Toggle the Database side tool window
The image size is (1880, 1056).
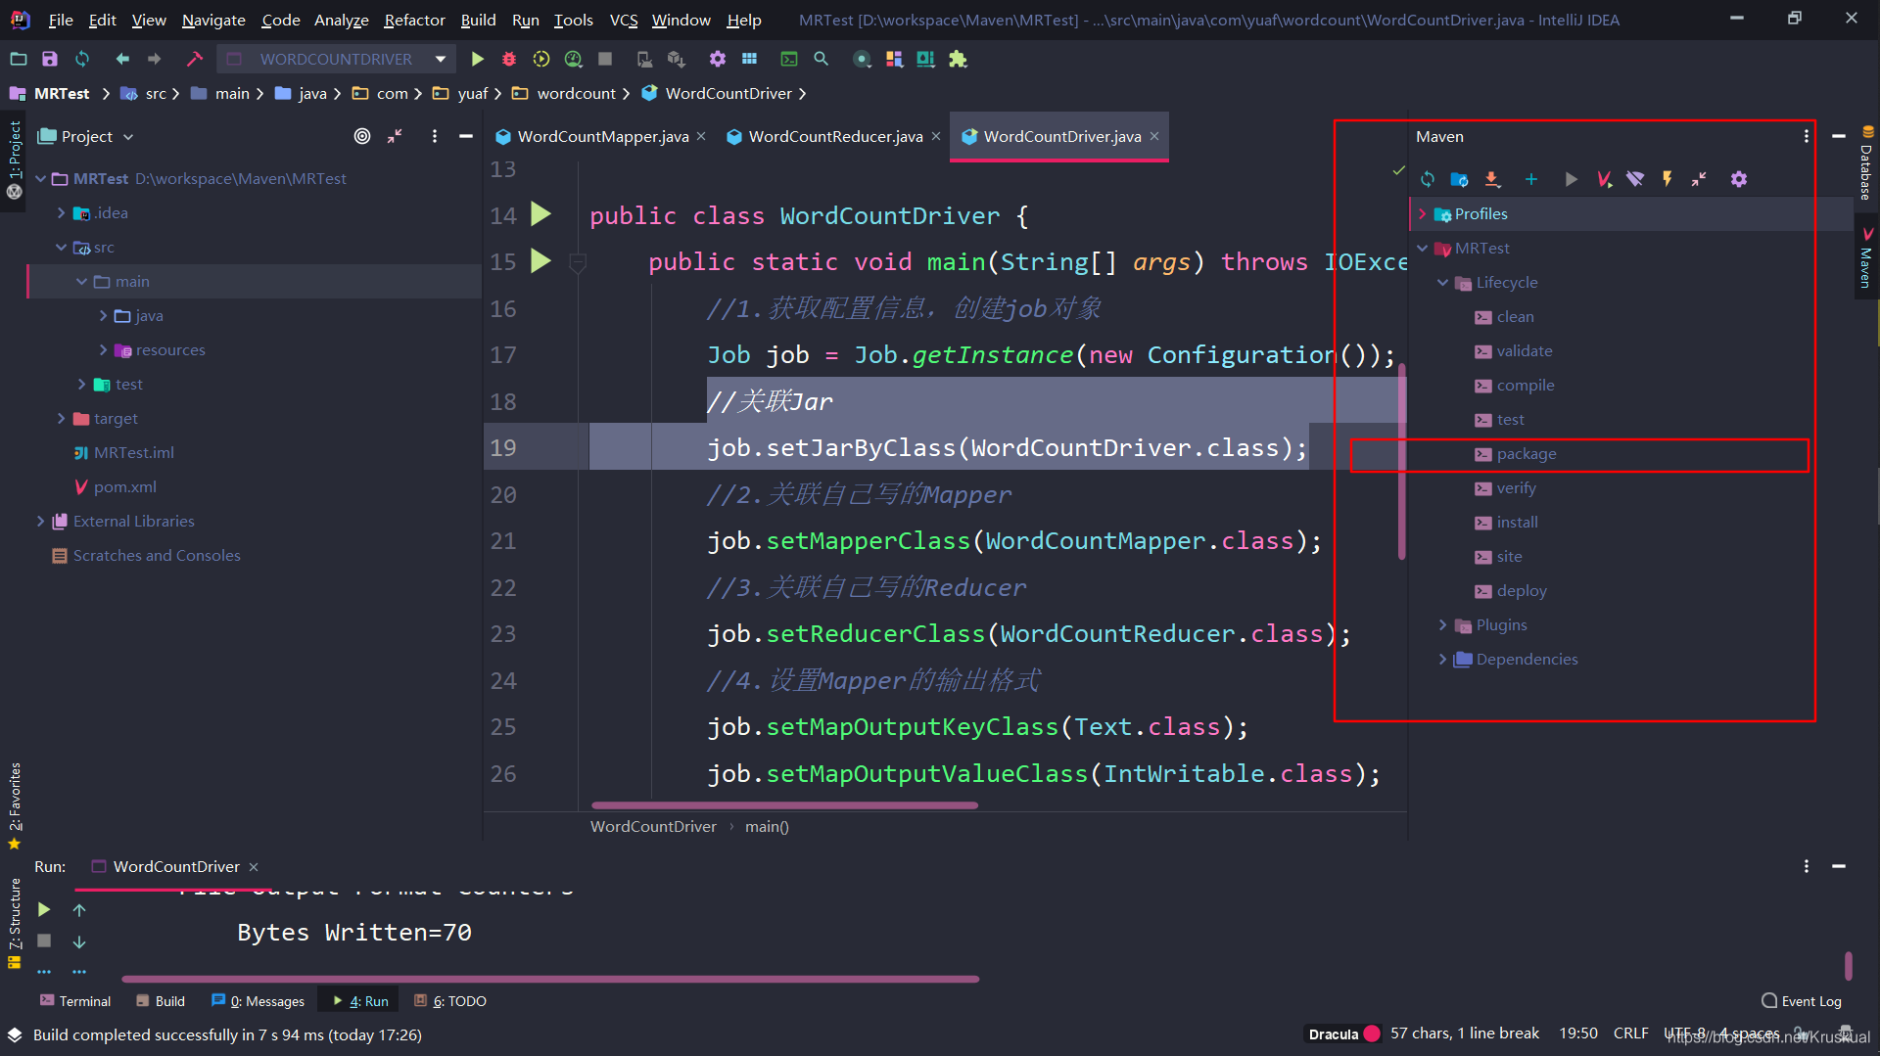pyautogui.click(x=1866, y=163)
